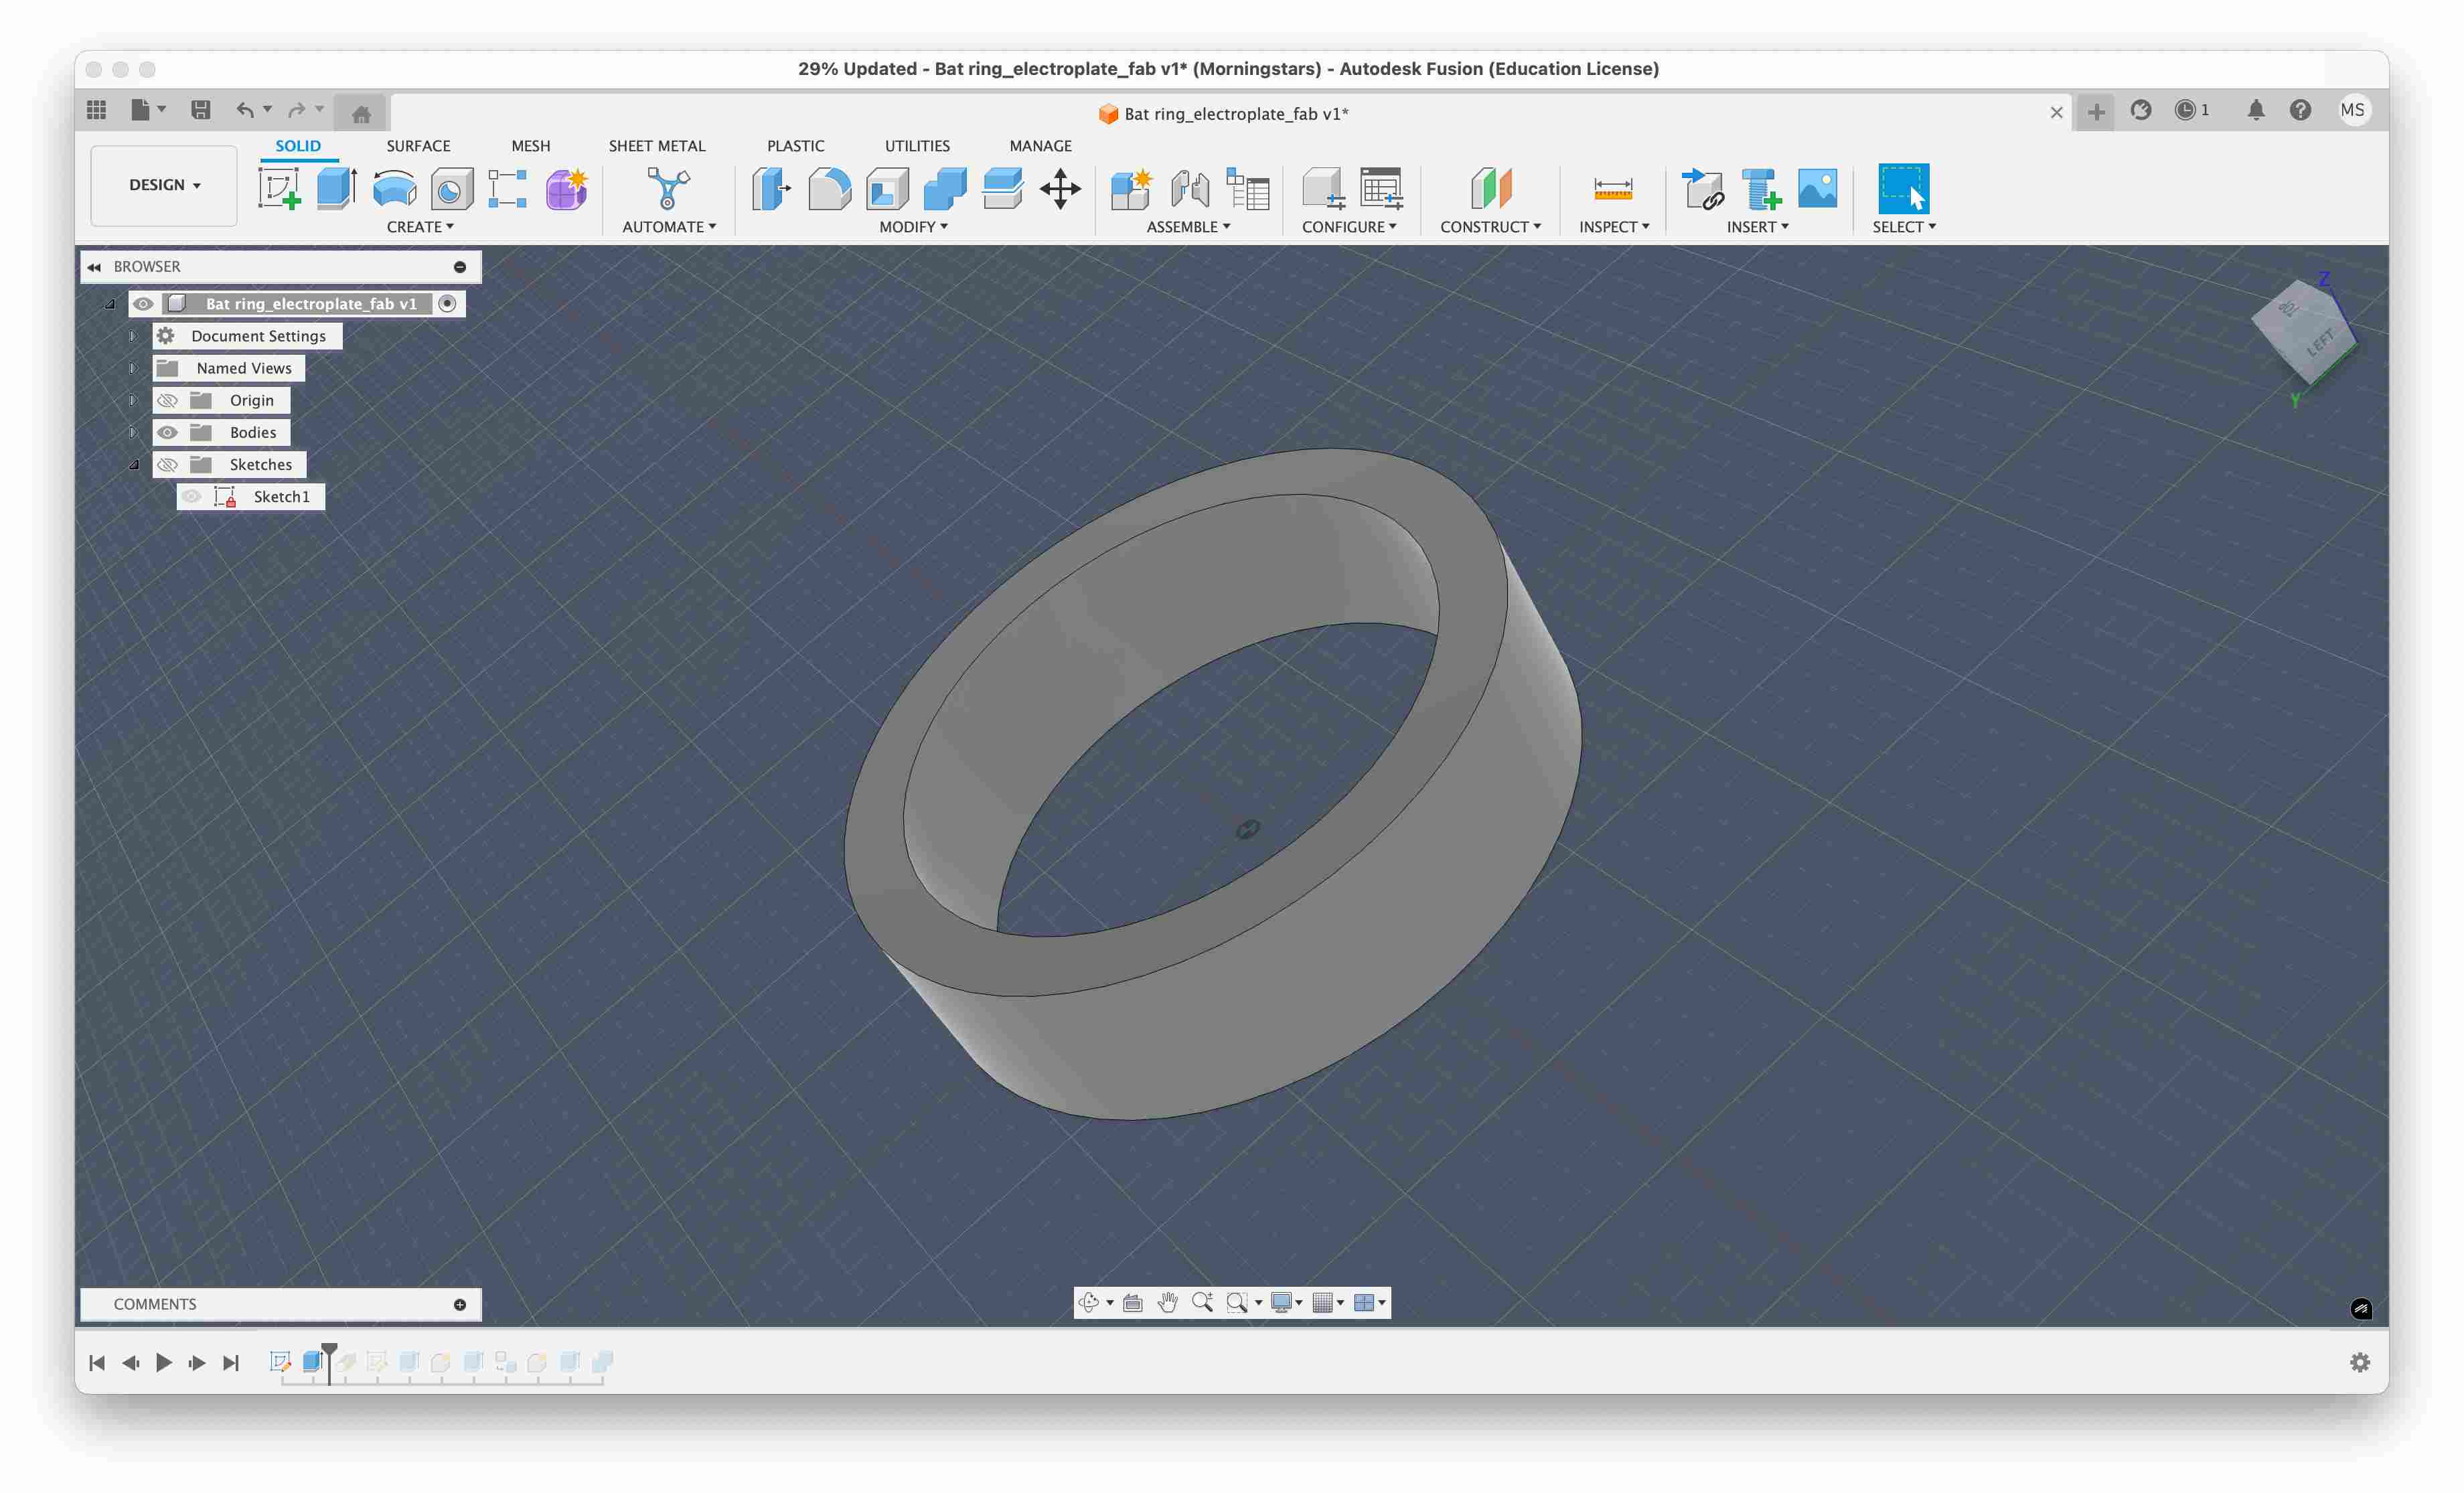The width and height of the screenshot is (2464, 1493).
Task: Switch to the MESH tab
Action: tap(530, 146)
